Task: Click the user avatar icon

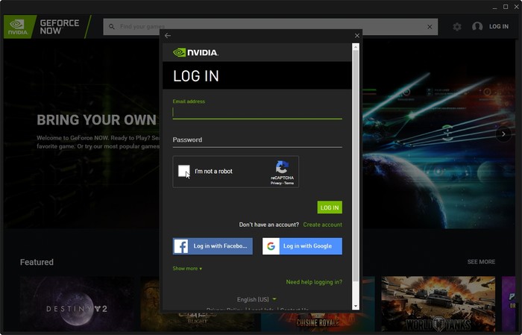Action: (x=477, y=27)
